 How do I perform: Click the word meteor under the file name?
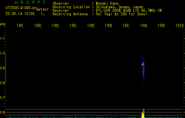(43, 9)
